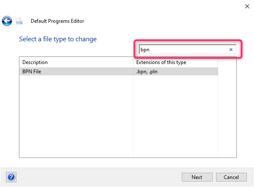
Task: Click the empty Extensions column area below .bpn
Action: pyautogui.click(x=176, y=116)
